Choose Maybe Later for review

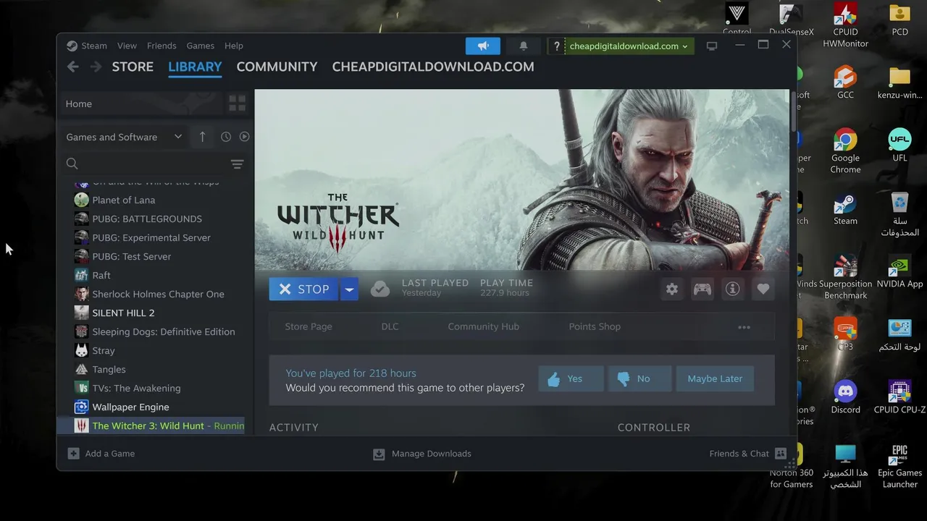715,378
